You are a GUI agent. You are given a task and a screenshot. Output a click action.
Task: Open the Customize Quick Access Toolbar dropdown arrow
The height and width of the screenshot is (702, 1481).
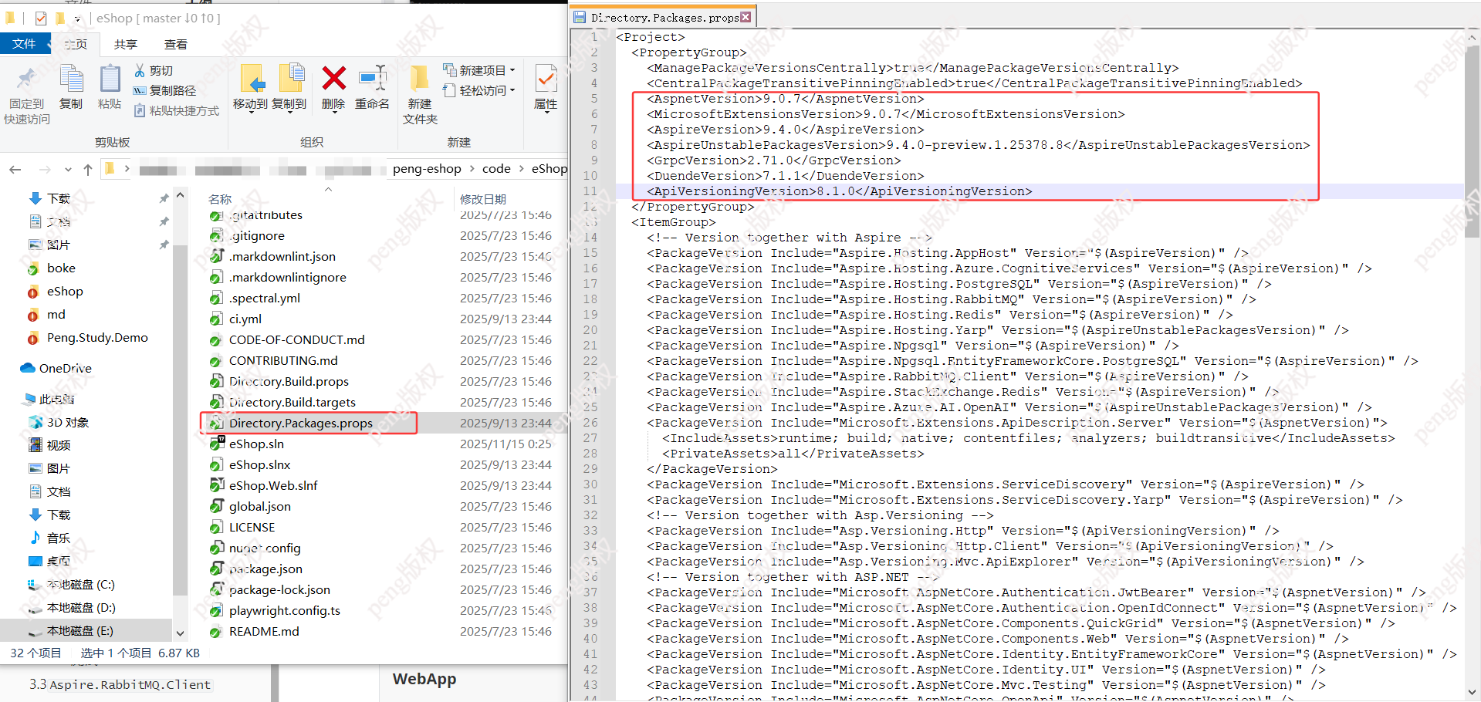pyautogui.click(x=77, y=19)
